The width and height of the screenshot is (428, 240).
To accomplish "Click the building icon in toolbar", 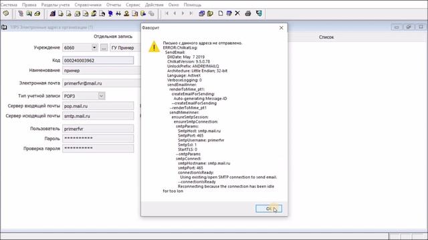I will [x=53, y=13].
